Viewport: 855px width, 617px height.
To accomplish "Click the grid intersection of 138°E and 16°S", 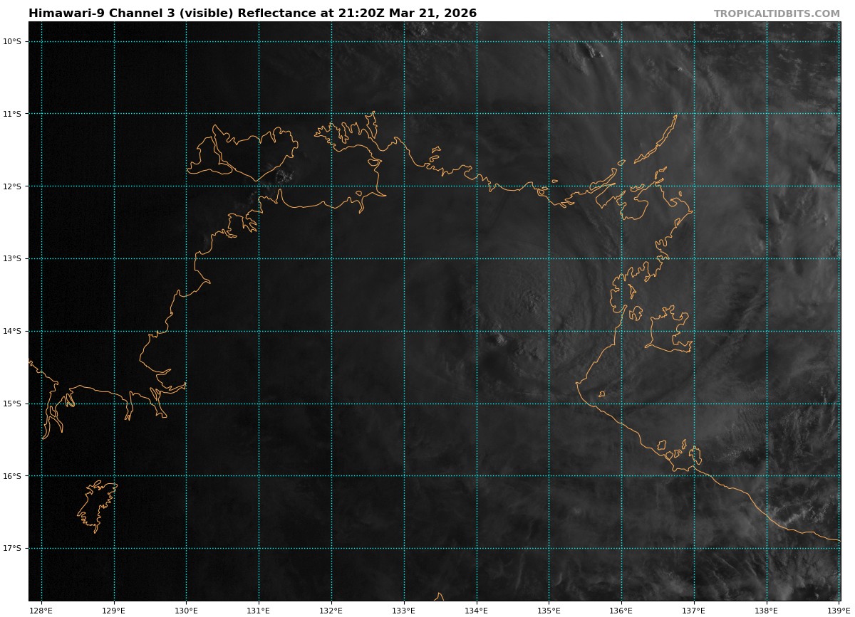I will pyautogui.click(x=767, y=475).
